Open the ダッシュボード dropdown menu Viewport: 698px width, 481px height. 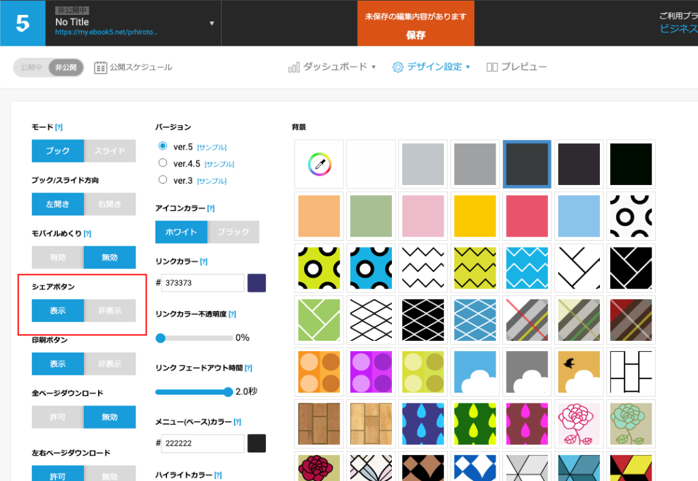pyautogui.click(x=332, y=67)
